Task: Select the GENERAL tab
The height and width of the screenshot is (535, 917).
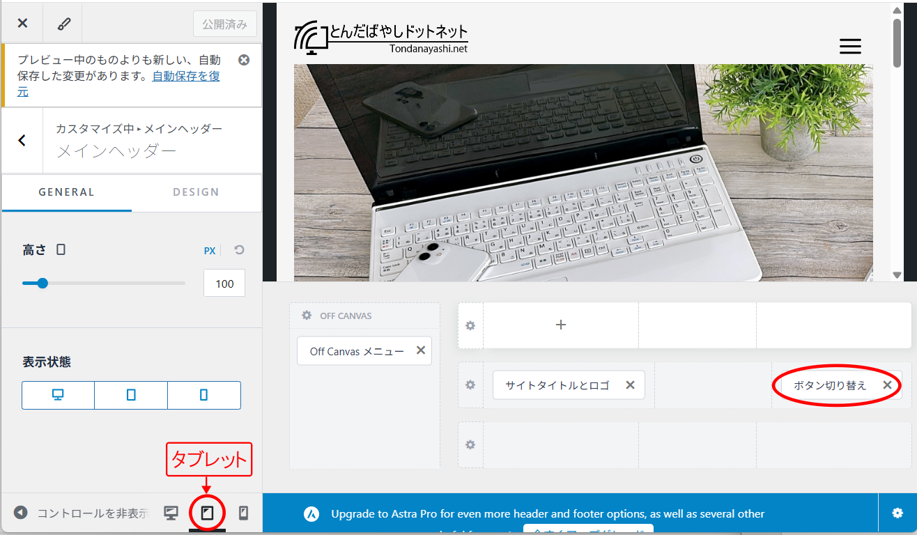Action: pyautogui.click(x=66, y=192)
